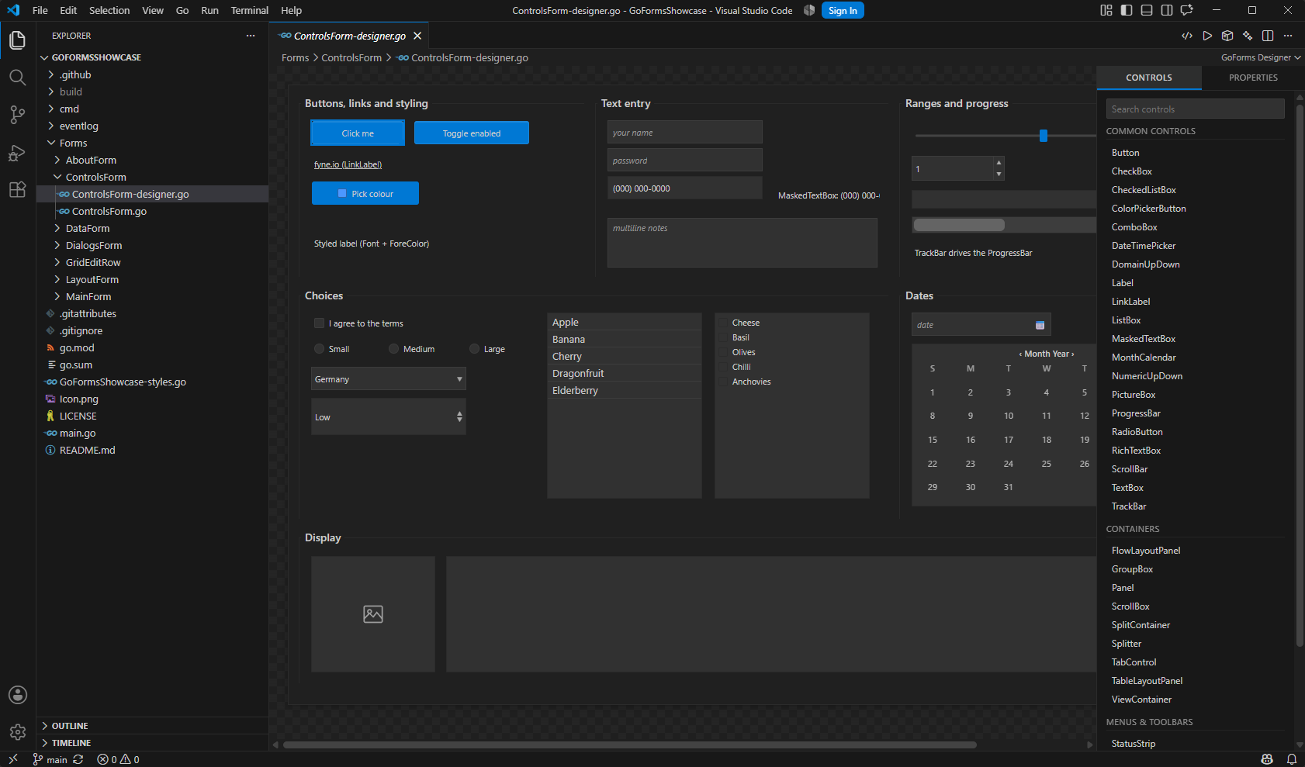Open the Terminal menu
This screenshot has width=1305, height=767.
coord(250,10)
